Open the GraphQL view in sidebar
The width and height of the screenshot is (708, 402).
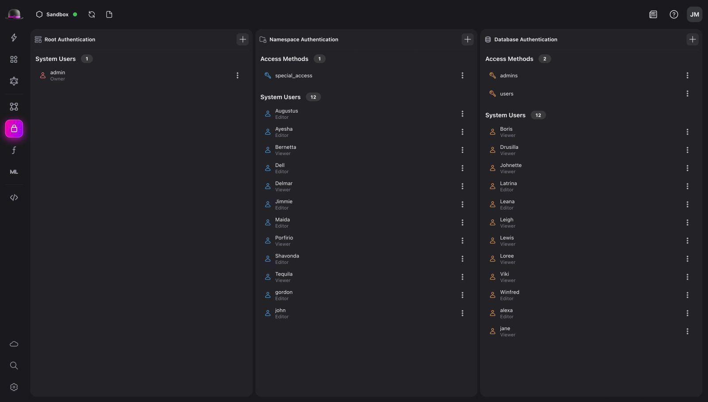coord(14,81)
